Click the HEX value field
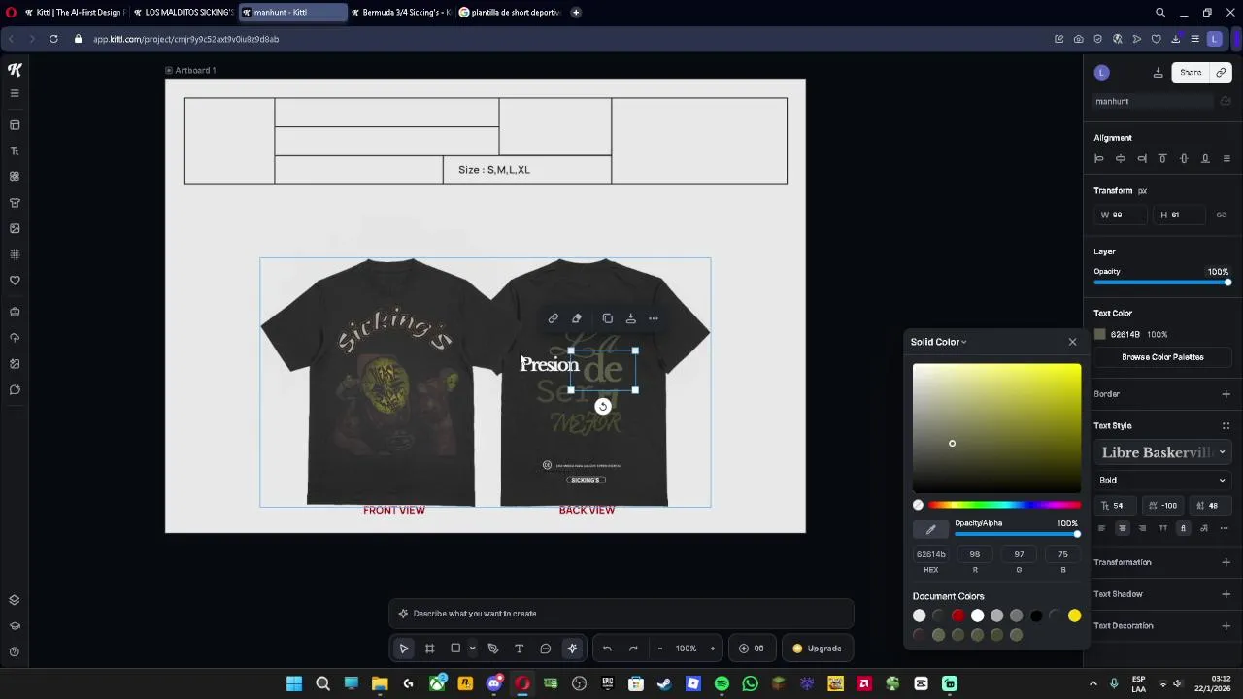This screenshot has height=699, width=1243. 930,554
